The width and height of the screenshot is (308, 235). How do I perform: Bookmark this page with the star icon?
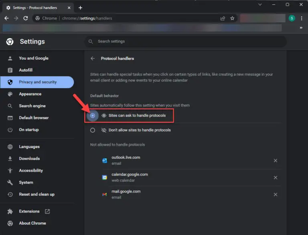232,18
